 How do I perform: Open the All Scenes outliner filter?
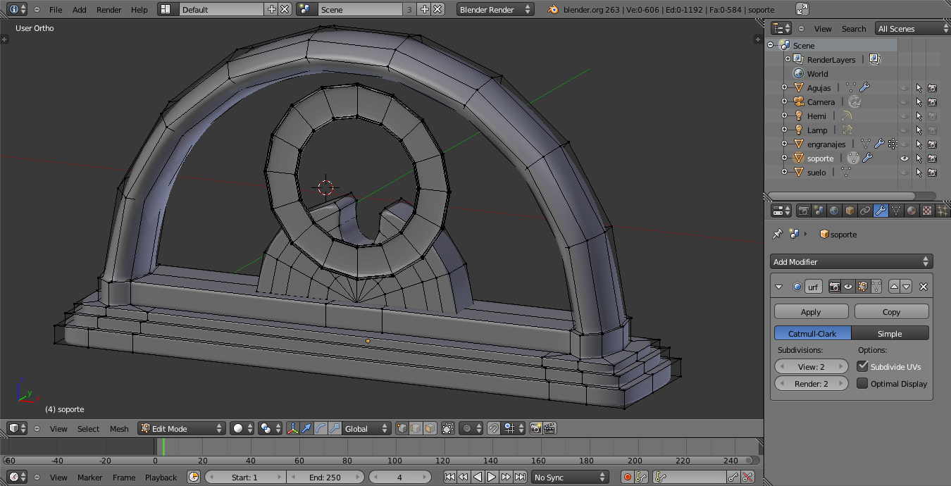913,28
